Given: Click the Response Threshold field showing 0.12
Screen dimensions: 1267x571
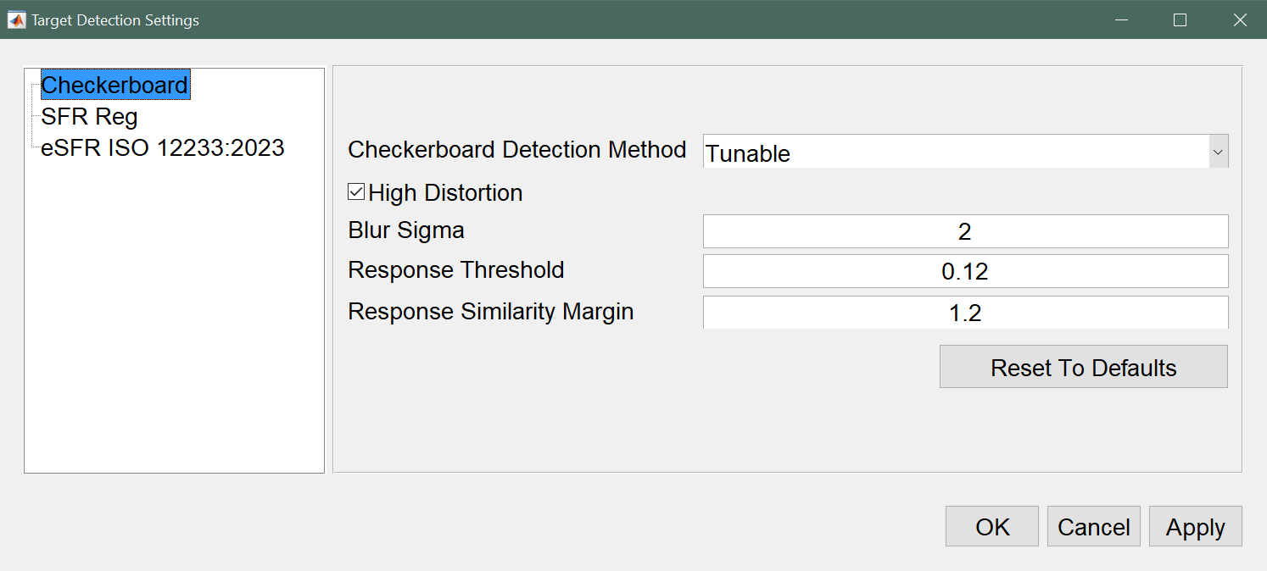Looking at the screenshot, I should click(x=965, y=271).
